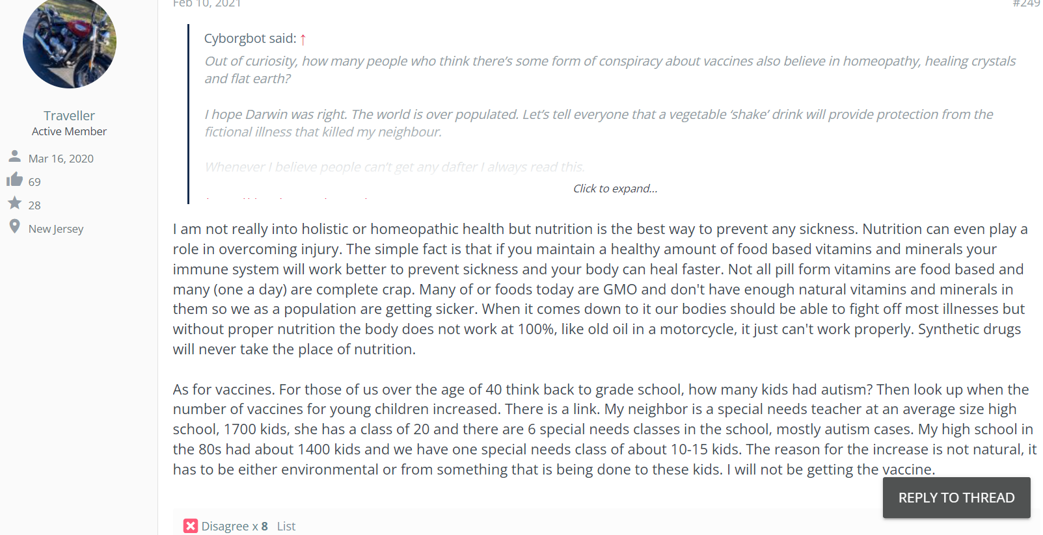Click the thumbs-up likes icon

14,180
